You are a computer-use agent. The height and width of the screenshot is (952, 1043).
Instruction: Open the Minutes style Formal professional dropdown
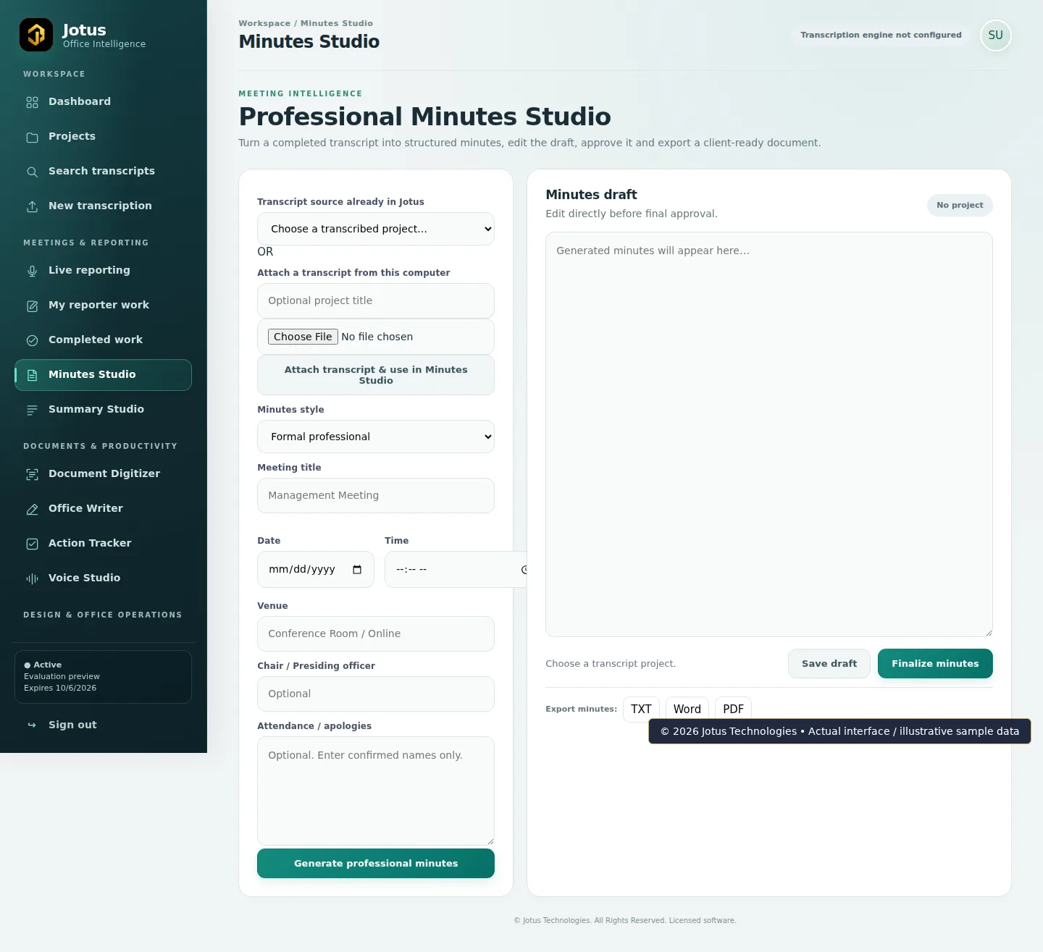pyautogui.click(x=376, y=437)
